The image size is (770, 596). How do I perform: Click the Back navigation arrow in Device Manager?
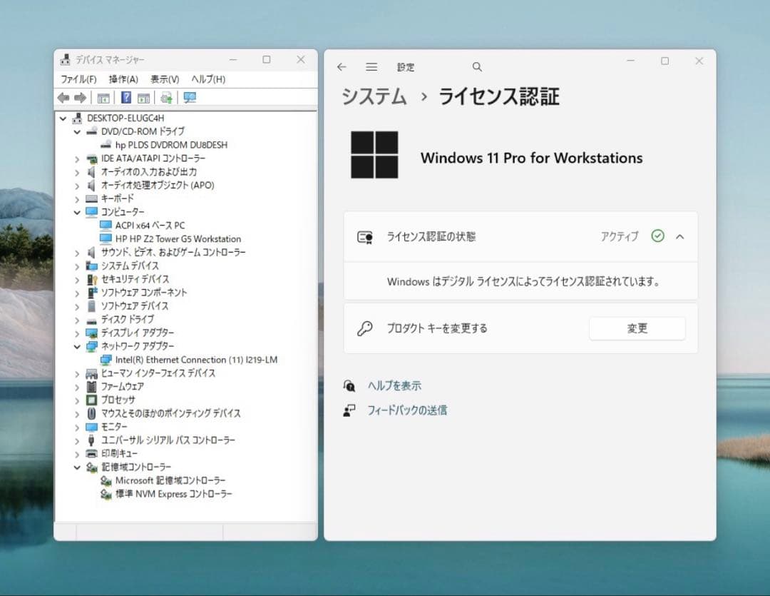pyautogui.click(x=63, y=97)
